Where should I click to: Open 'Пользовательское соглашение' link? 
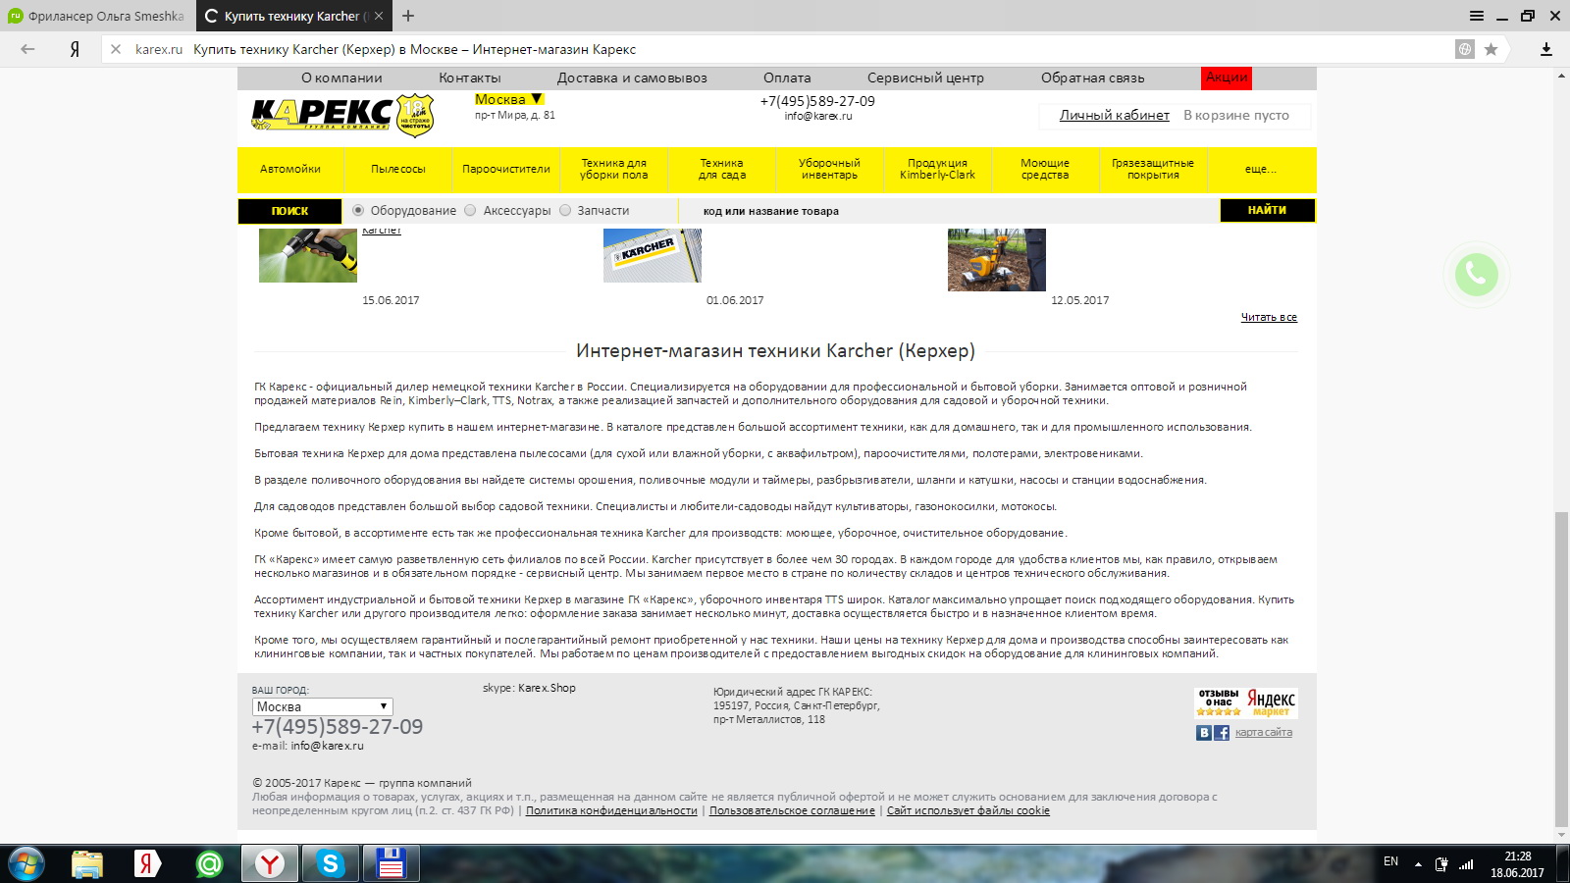(792, 810)
